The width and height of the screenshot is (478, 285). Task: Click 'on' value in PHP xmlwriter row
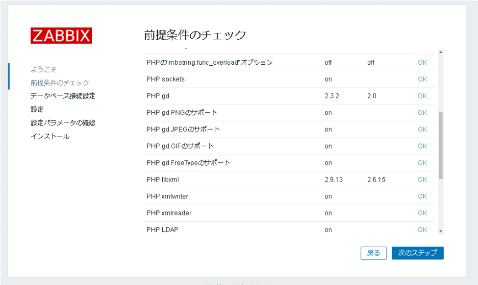click(328, 197)
